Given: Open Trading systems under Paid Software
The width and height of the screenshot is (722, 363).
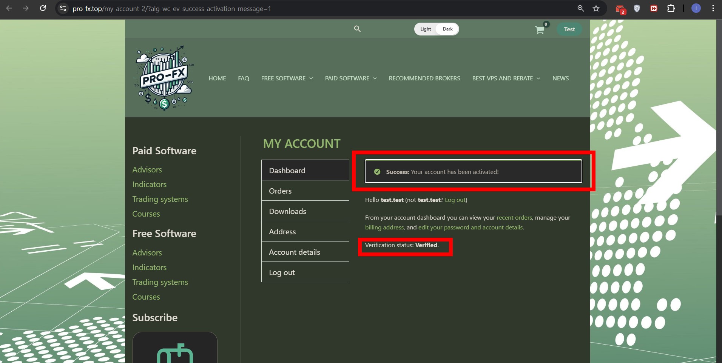Looking at the screenshot, I should click(160, 199).
